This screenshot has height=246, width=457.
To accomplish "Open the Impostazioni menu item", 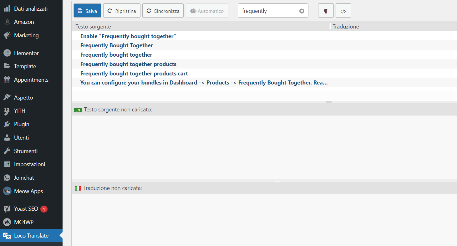I will pyautogui.click(x=29, y=164).
